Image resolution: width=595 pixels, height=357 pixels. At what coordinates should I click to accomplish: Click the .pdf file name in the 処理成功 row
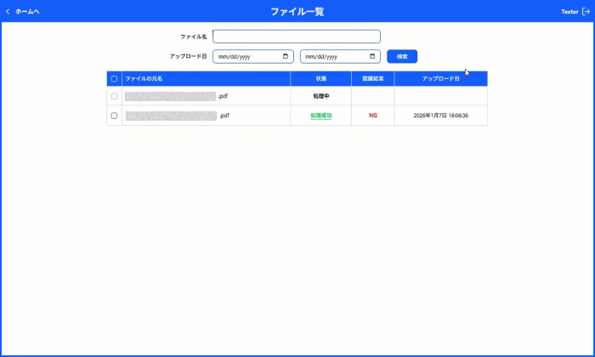tap(178, 116)
